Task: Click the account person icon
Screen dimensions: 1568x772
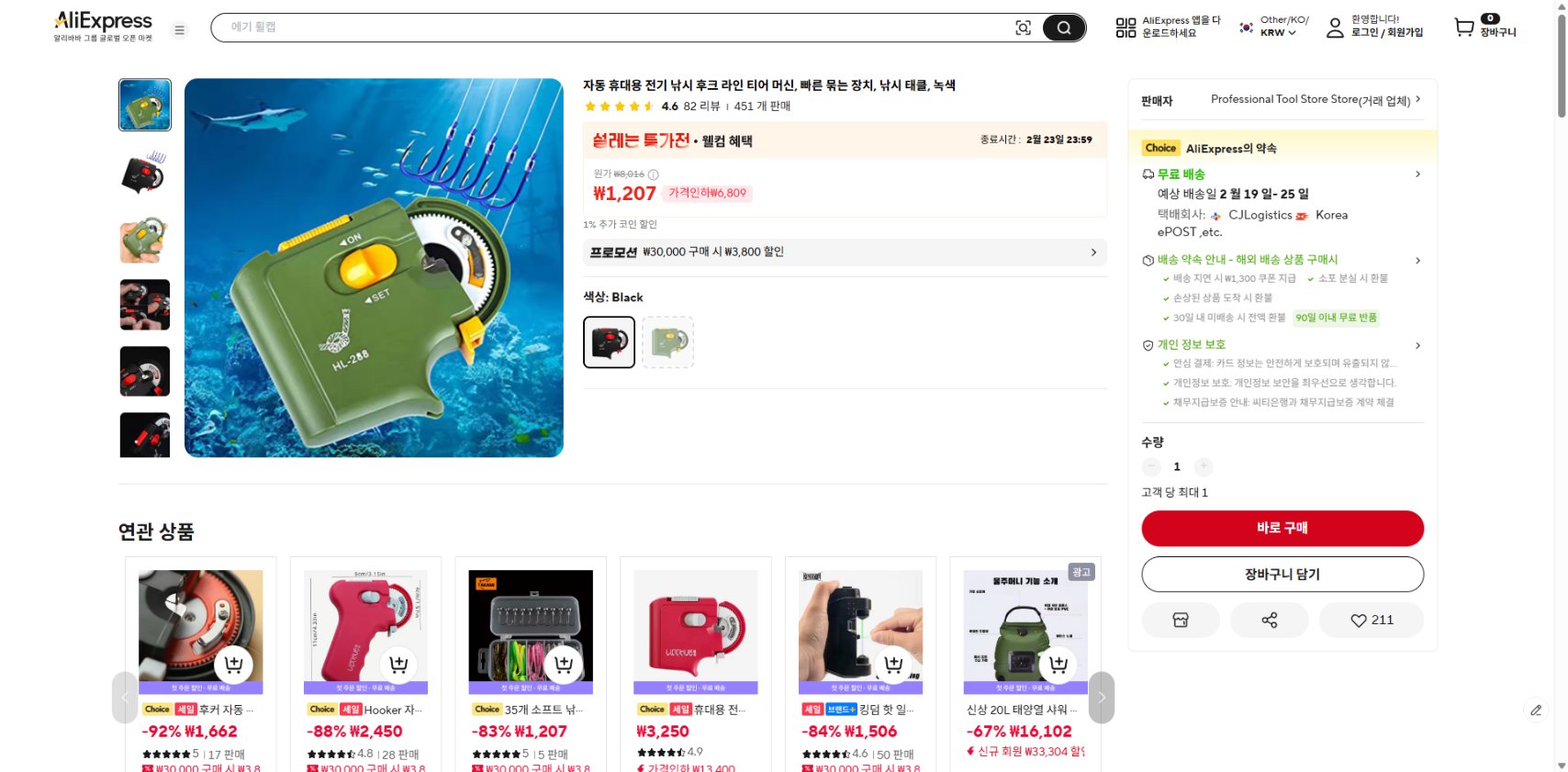Action: (1334, 28)
